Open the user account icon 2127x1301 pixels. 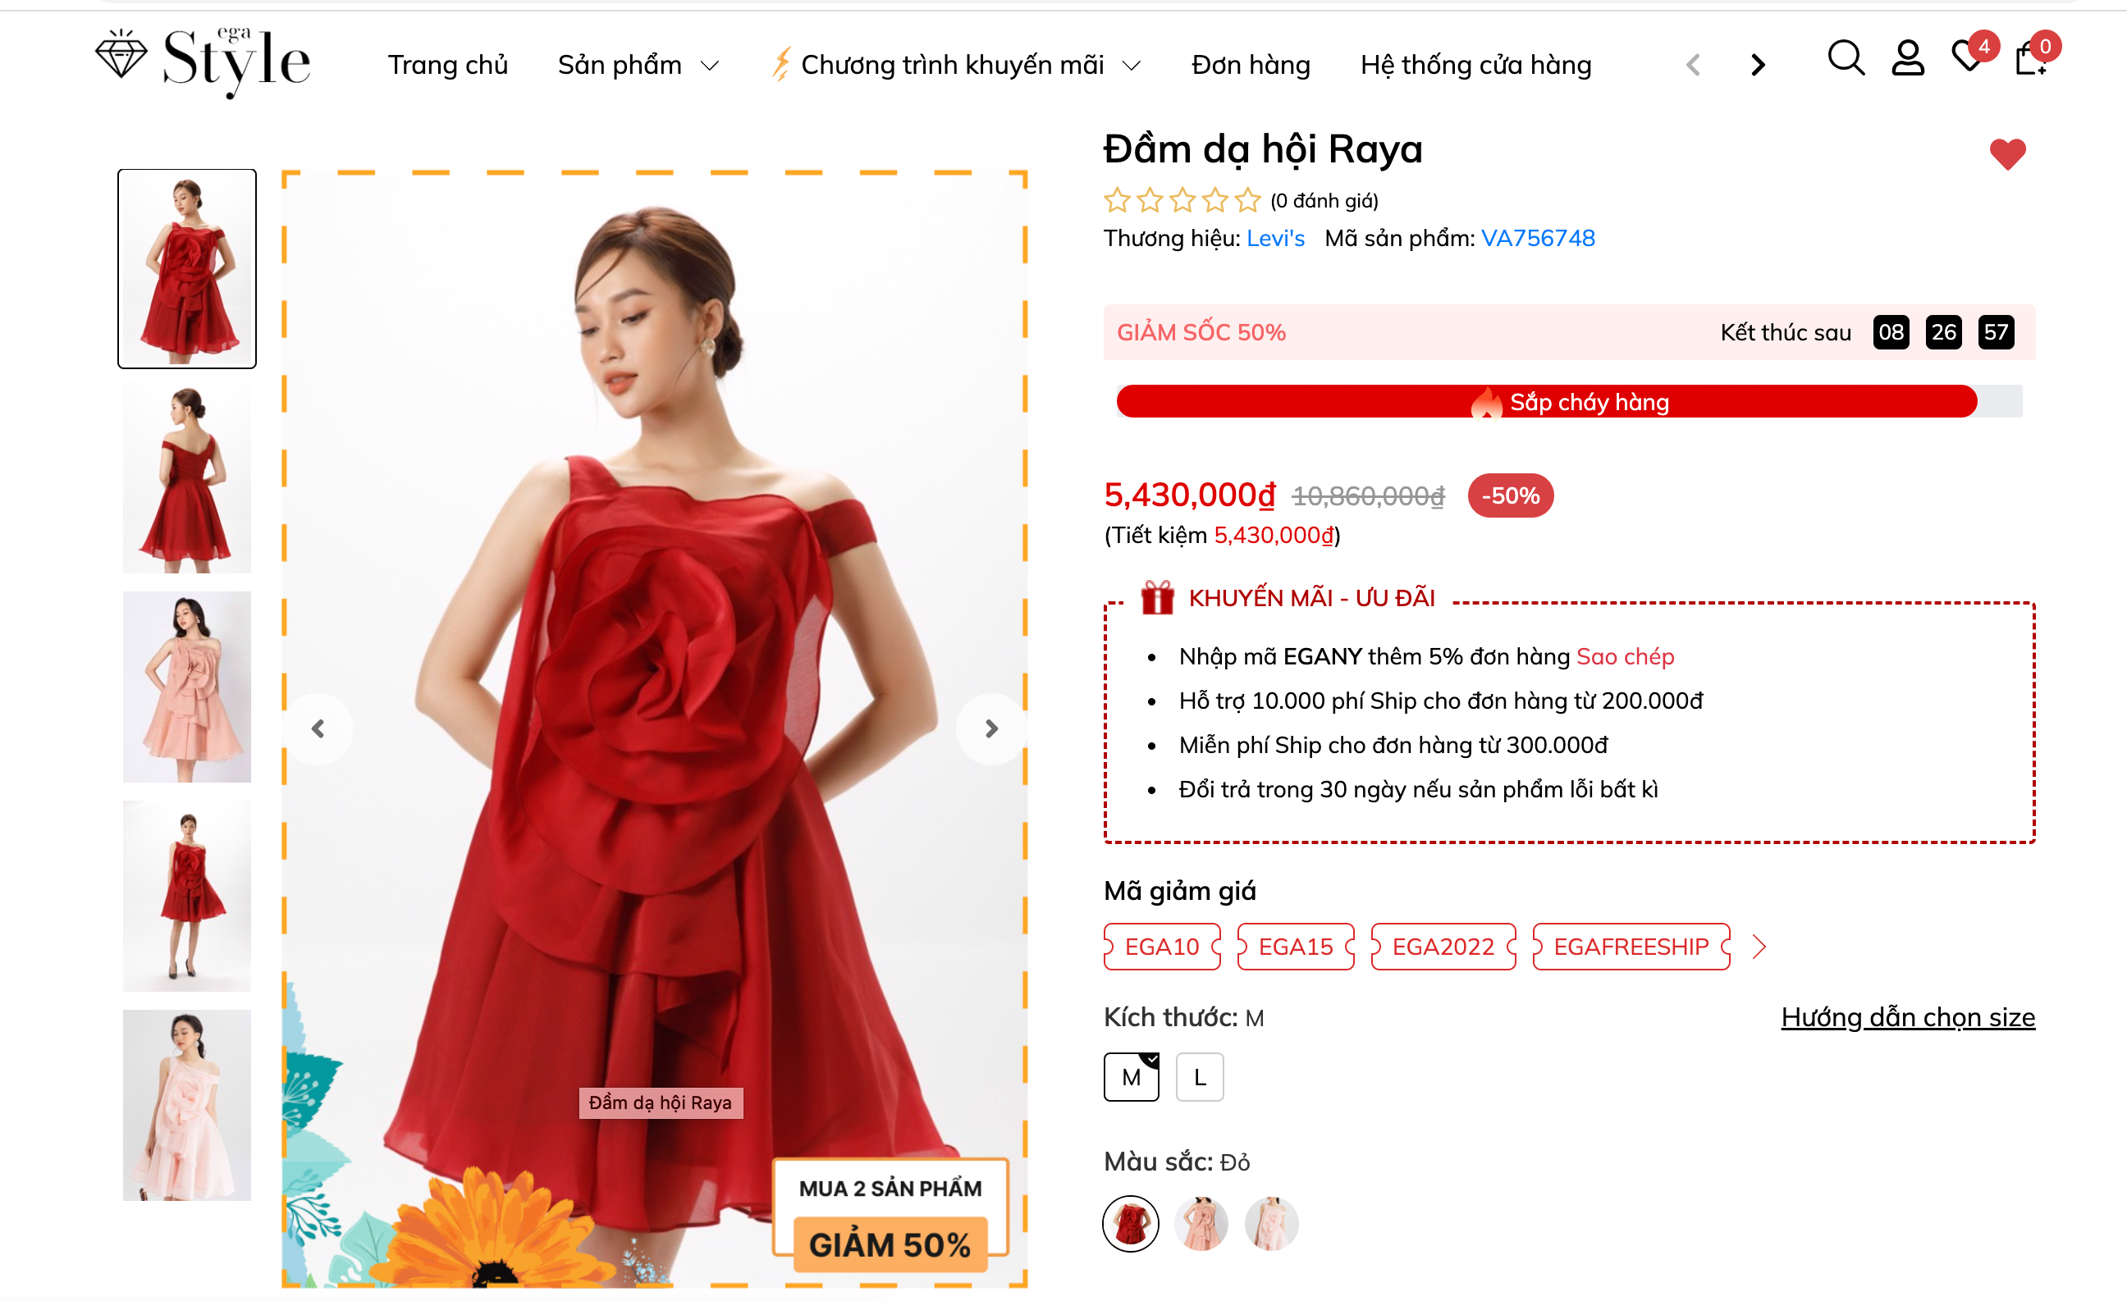click(x=1908, y=59)
